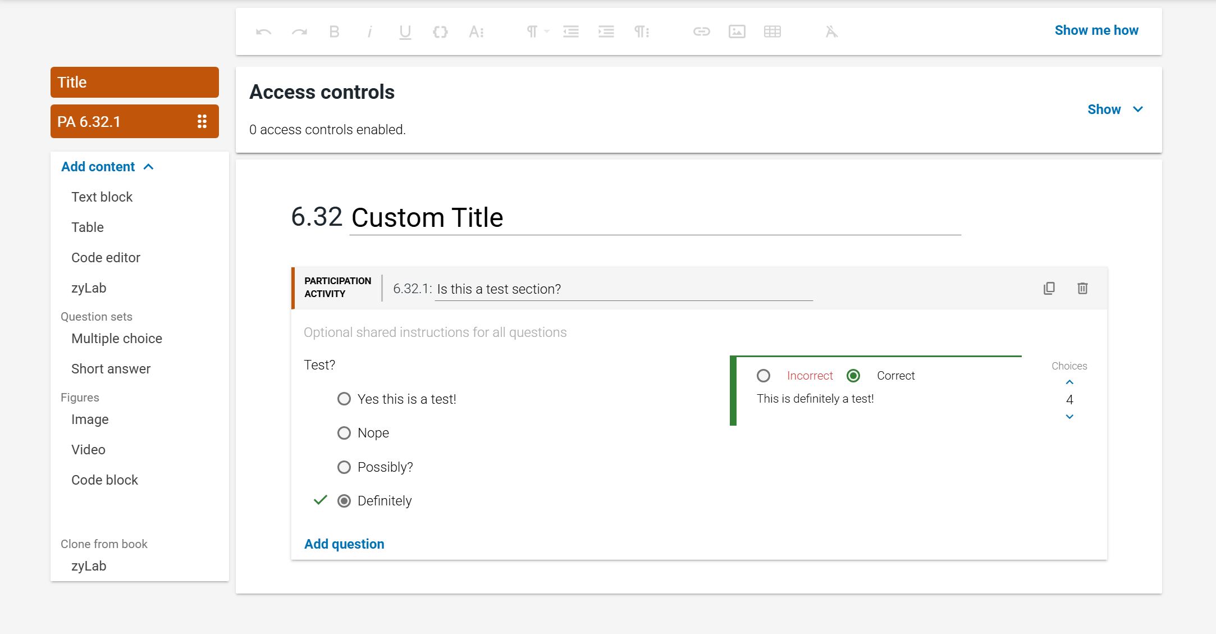
Task: Toggle italic formatting
Action: click(x=369, y=32)
